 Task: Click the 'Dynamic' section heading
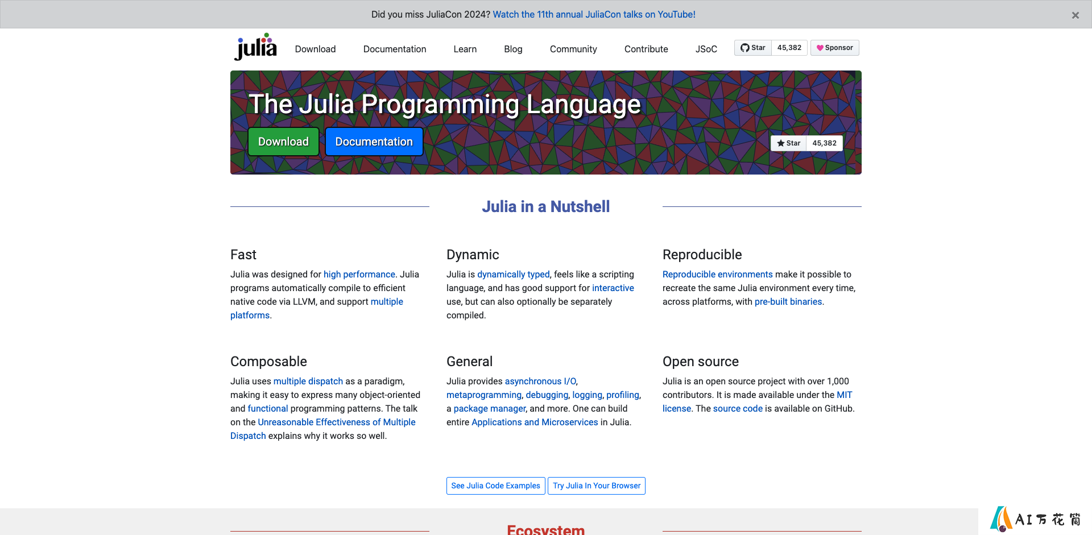pos(473,255)
